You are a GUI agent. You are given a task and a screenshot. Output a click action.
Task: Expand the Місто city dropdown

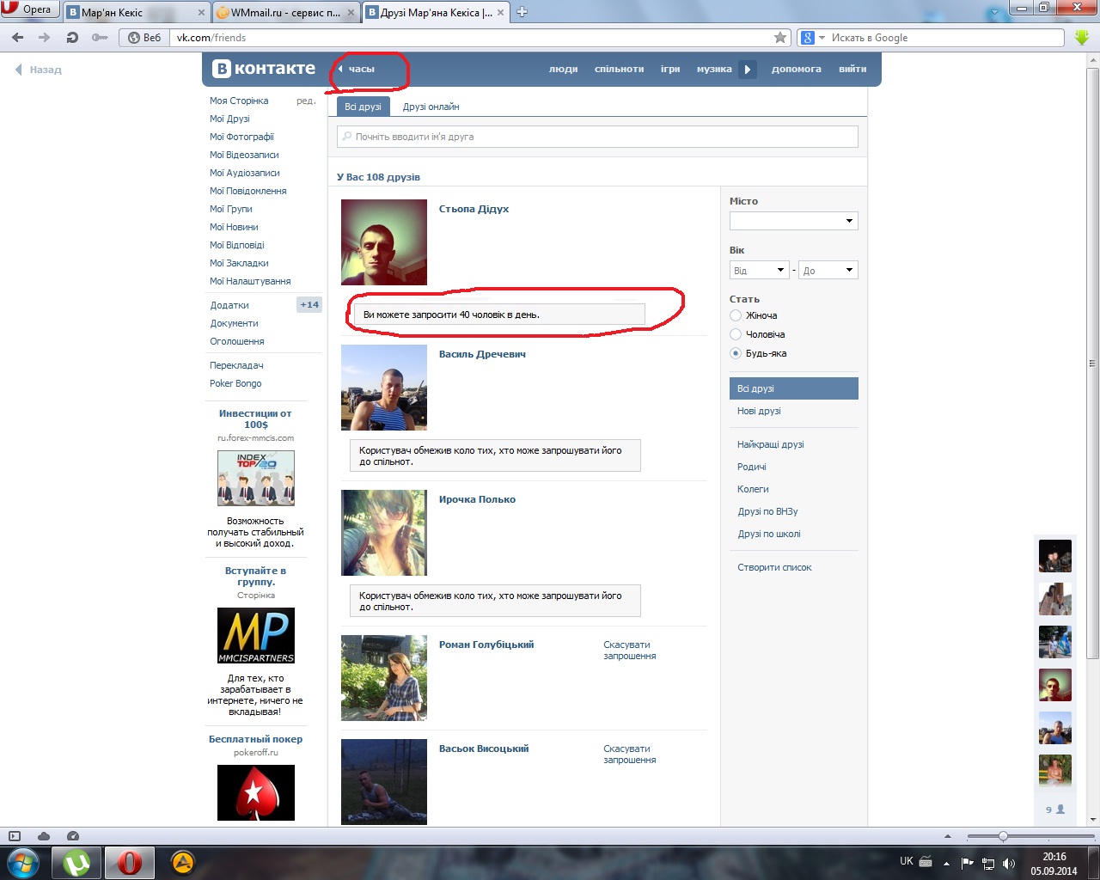point(793,221)
